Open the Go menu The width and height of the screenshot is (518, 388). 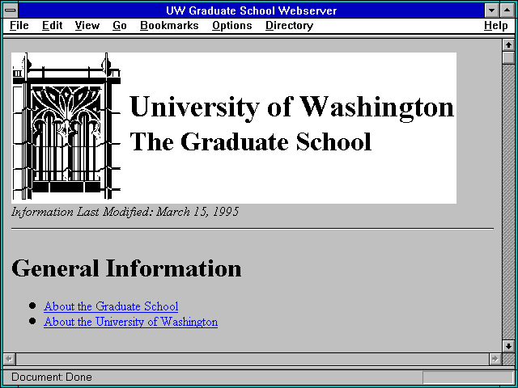click(120, 26)
